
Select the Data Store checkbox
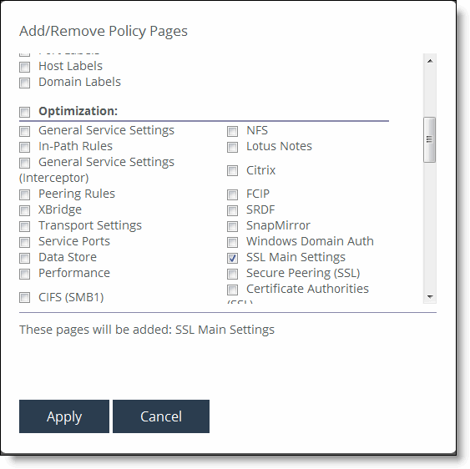pyautogui.click(x=24, y=258)
